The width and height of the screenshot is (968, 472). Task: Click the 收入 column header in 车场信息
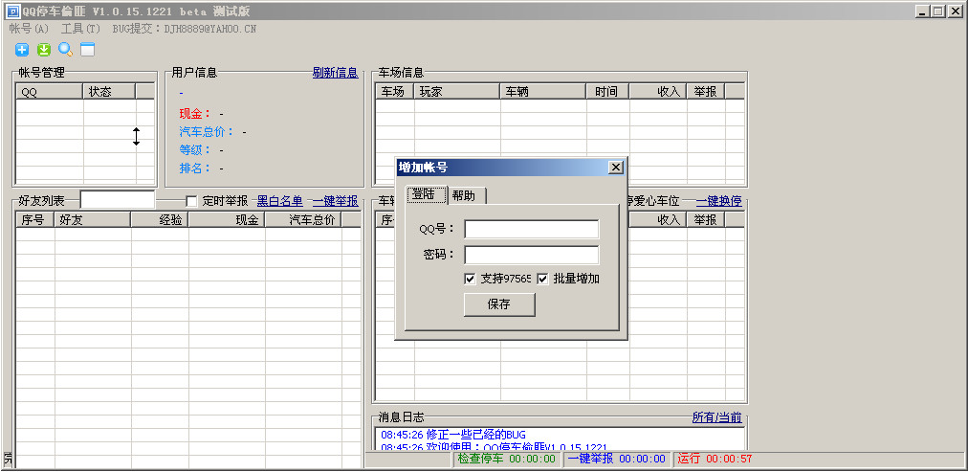point(658,92)
